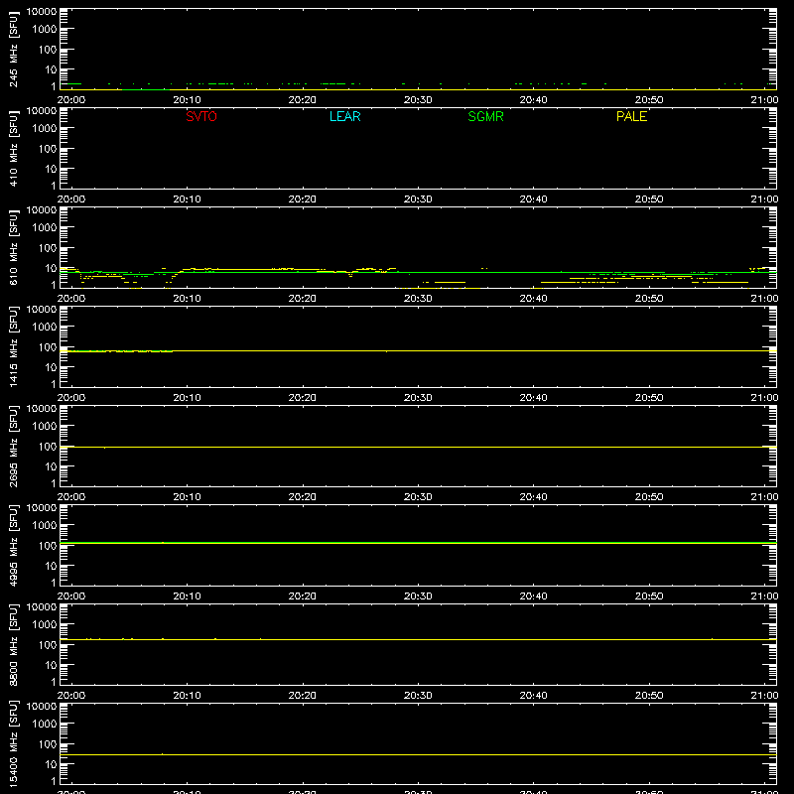Click the green flux trace in the 4995 MHz panel
This screenshot has width=794, height=794.
click(418, 543)
